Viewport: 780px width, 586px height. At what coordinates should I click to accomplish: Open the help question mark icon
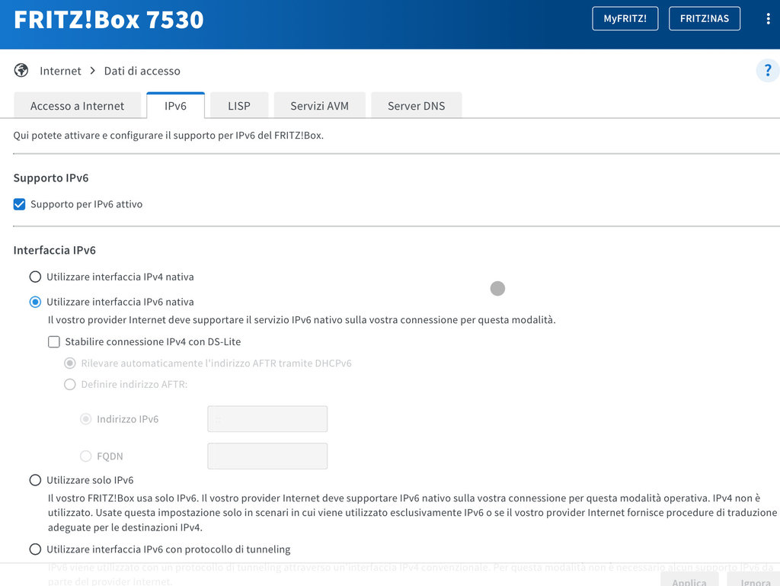(x=768, y=70)
